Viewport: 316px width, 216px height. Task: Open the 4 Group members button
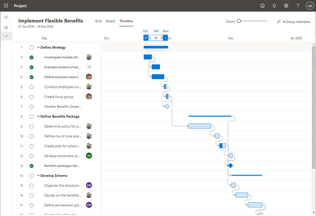coord(294,22)
